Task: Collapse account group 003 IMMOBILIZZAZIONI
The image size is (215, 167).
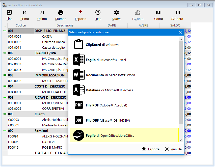Action: pos(5,75)
